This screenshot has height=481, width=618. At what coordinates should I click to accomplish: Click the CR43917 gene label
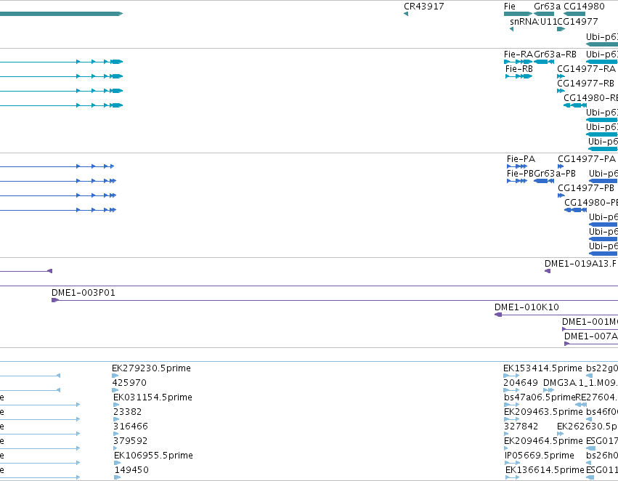pyautogui.click(x=423, y=7)
